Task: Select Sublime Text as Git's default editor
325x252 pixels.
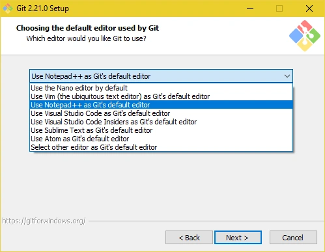Action: click(161, 130)
